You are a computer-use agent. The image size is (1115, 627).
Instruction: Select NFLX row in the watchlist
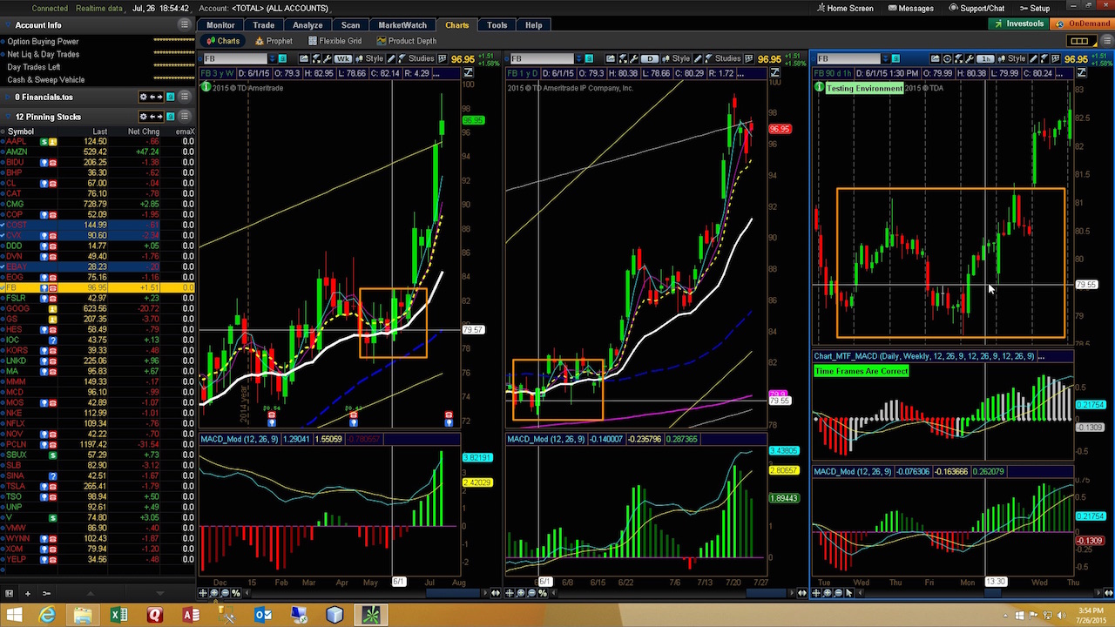(98, 423)
